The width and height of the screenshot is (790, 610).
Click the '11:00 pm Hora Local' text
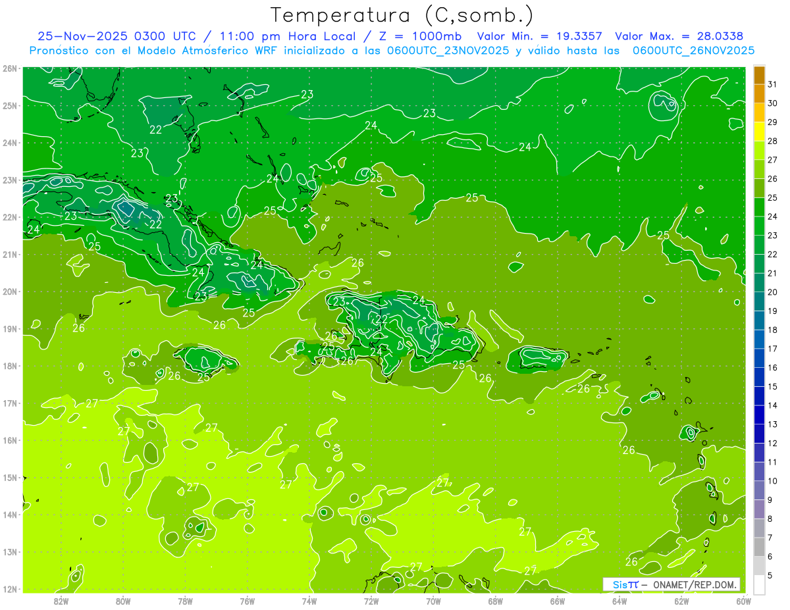[291, 36]
